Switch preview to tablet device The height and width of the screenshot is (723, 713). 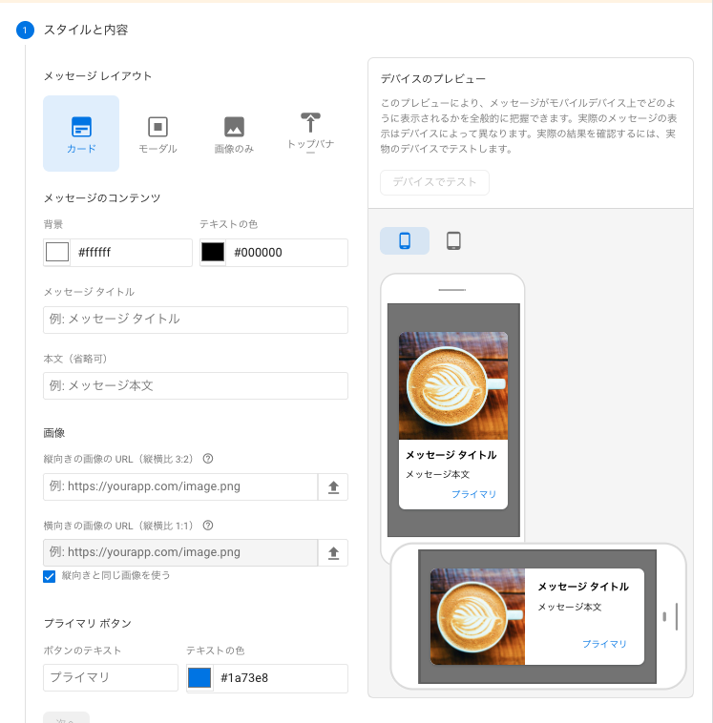point(454,240)
